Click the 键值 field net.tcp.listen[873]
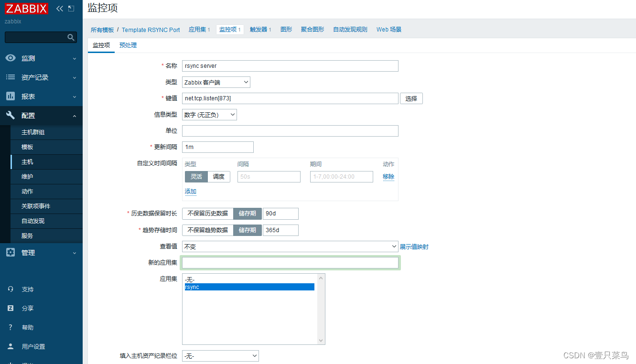Screen dimensions: 636x364 [290, 98]
